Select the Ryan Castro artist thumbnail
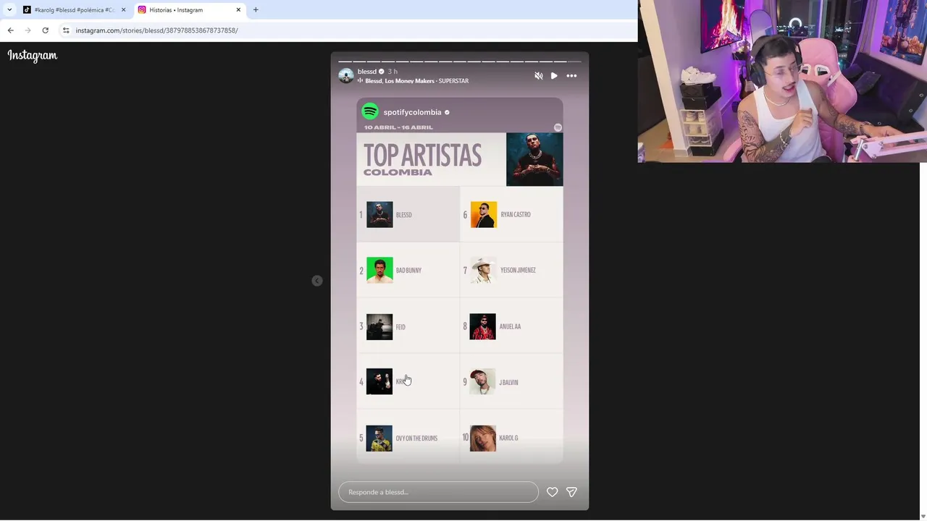The width and height of the screenshot is (927, 521). 484,214
